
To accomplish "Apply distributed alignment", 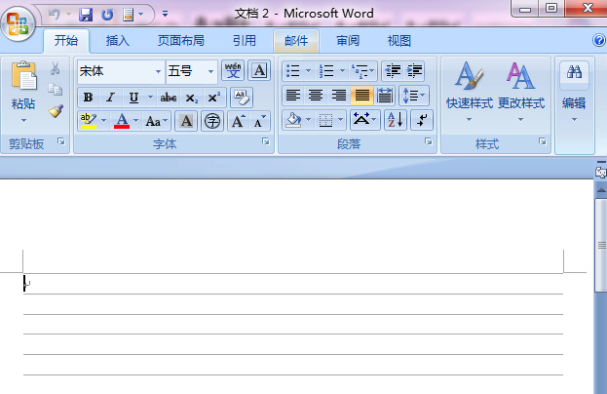I will (385, 96).
